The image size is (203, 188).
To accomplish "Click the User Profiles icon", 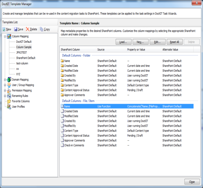I will coord(9,107).
